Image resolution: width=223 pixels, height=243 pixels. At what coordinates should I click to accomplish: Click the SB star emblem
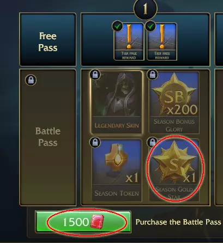[x=174, y=94]
